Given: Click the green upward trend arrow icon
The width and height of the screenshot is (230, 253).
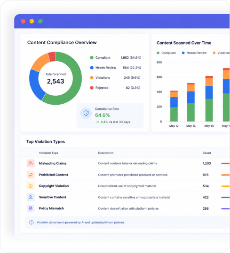Looking at the screenshot, I should pyautogui.click(x=97, y=122).
